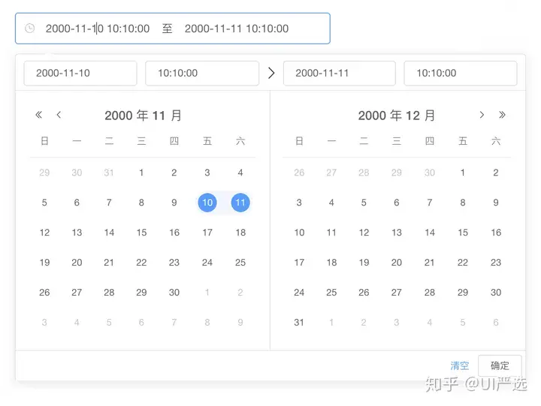Go to previous month with left arrow
The width and height of the screenshot is (541, 406).
pos(59,115)
